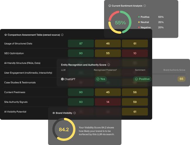Viewport: 190px width, 145px height.
Task: Click the info icon beside Current Sentiment Analysis
Action: click(145, 6)
